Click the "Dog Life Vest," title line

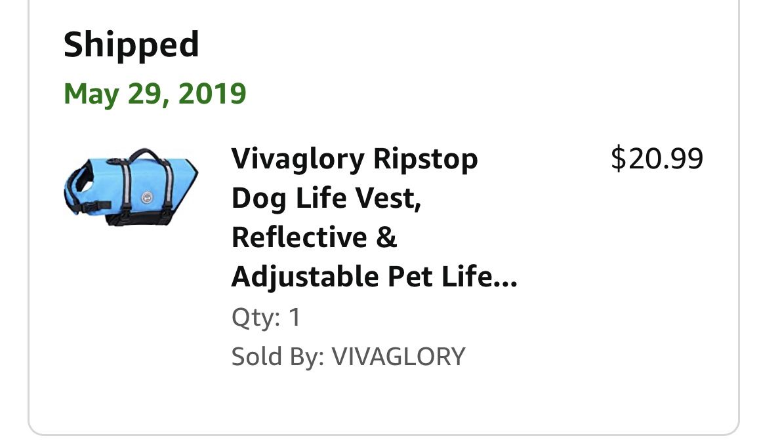pos(326,198)
